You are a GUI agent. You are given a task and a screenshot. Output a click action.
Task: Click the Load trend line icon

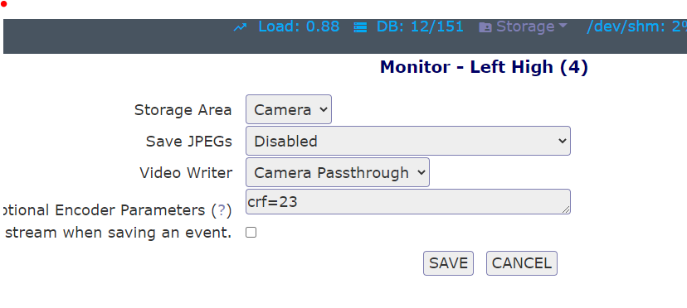pyautogui.click(x=240, y=27)
